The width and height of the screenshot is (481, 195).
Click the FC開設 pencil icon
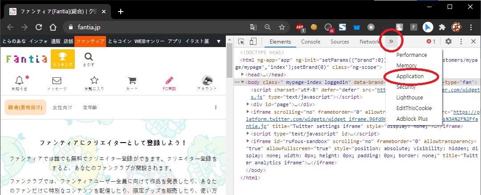(169, 83)
